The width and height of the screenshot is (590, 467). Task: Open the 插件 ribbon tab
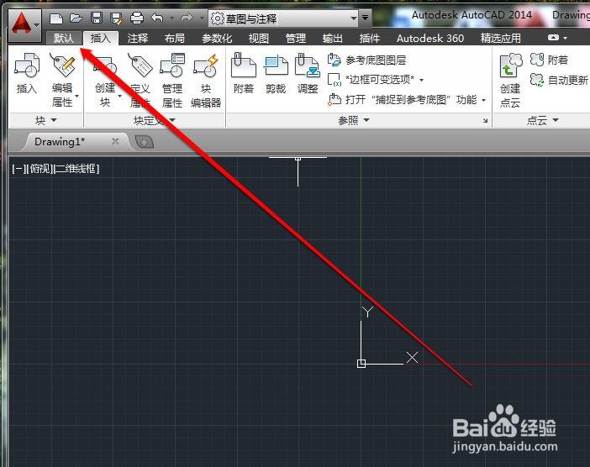(370, 38)
